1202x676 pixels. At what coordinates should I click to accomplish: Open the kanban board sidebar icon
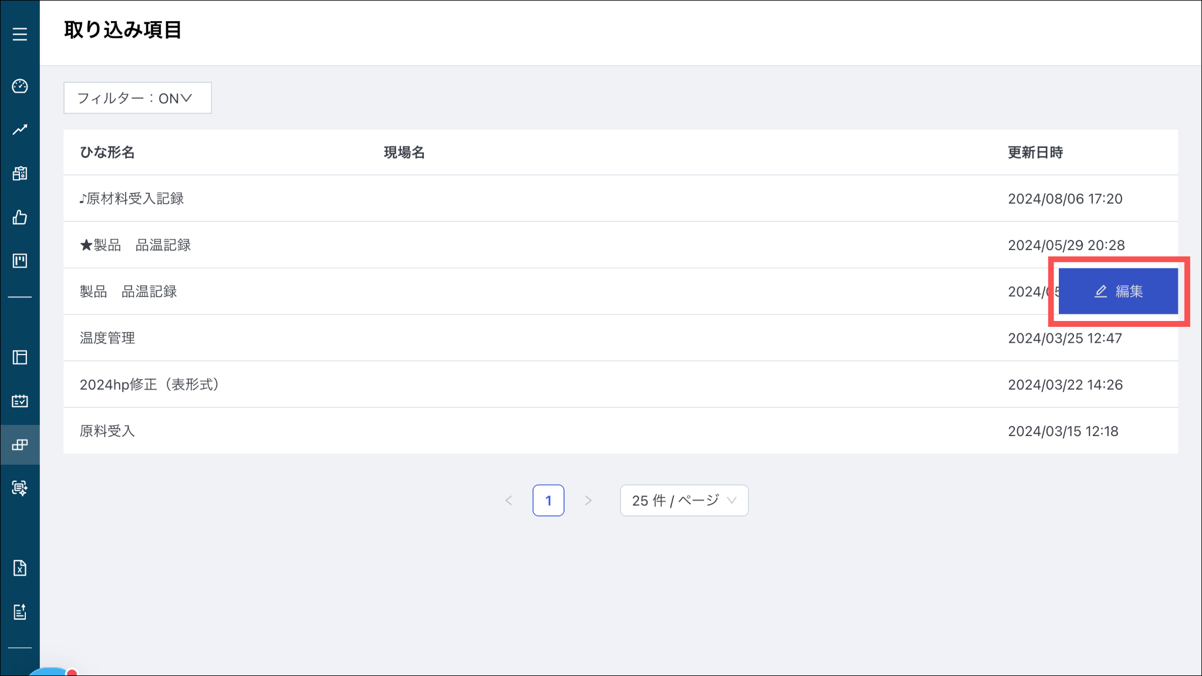20,261
